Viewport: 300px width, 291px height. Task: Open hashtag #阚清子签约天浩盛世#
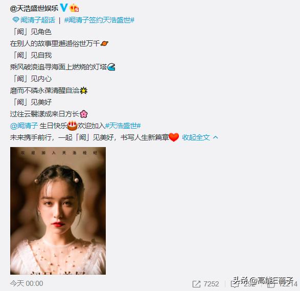(99, 20)
